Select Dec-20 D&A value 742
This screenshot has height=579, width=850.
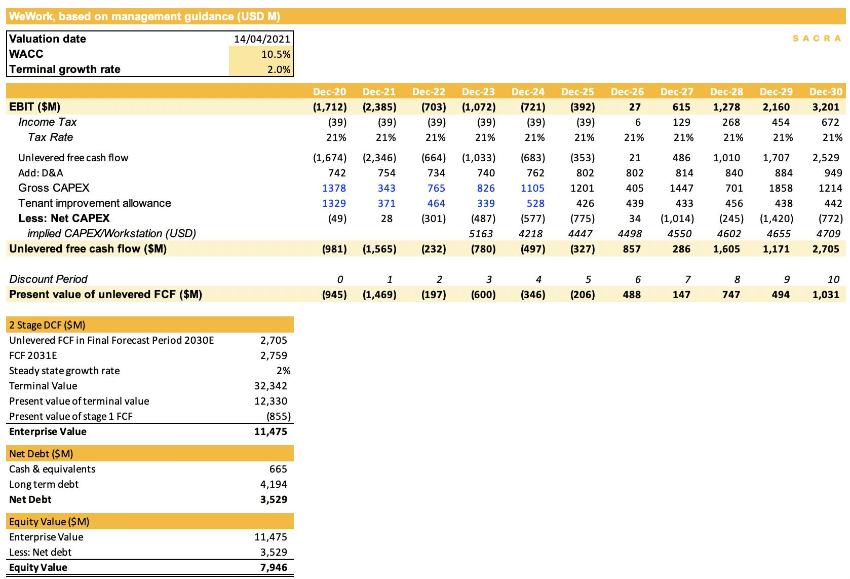(x=337, y=173)
